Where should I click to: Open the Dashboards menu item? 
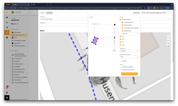click(x=17, y=32)
